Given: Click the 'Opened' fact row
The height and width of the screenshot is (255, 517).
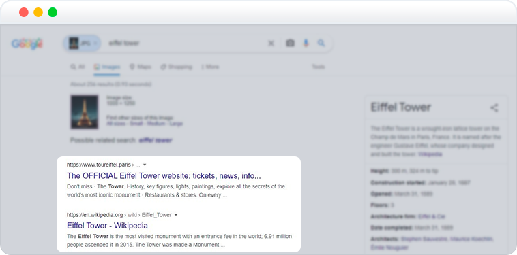Looking at the screenshot, I should pos(401,194).
